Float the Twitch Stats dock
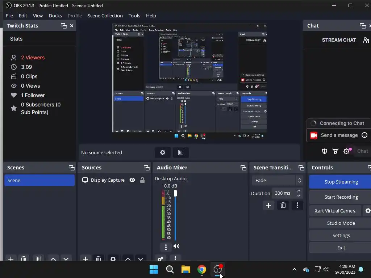Image resolution: width=371 pixels, height=278 pixels. [64, 26]
